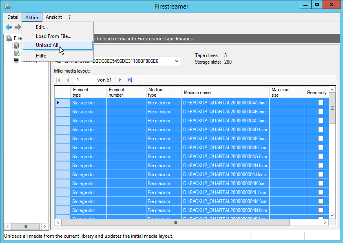
Task: Click the database icon with green plus
Action: pos(17,53)
